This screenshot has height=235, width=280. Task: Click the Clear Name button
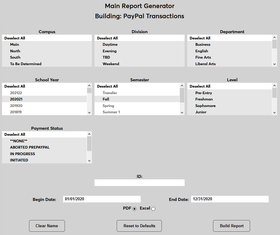point(47,226)
